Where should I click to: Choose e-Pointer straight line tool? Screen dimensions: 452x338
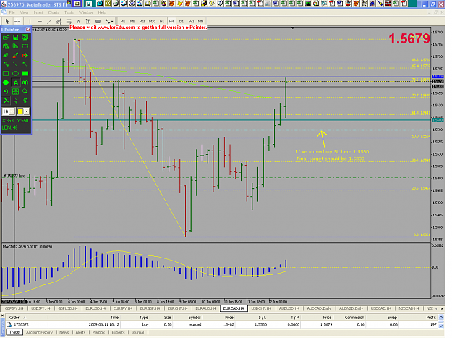[16, 64]
